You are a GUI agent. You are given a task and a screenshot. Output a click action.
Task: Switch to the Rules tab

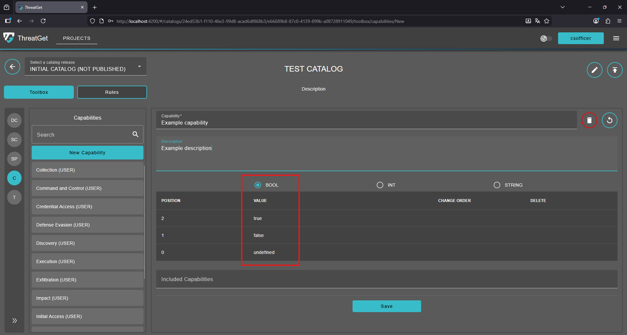(x=112, y=92)
